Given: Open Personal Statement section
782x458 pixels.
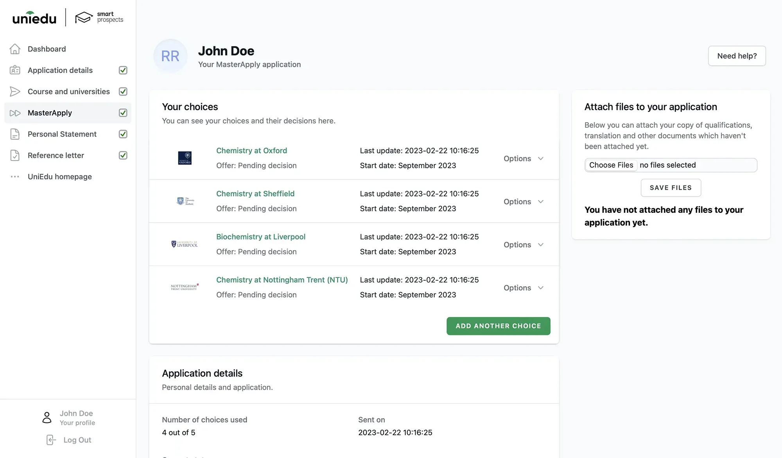Looking at the screenshot, I should [x=68, y=134].
